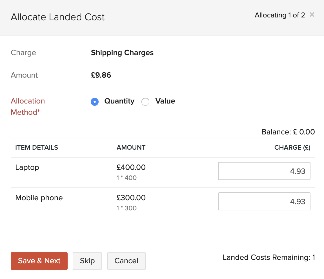Click the Mobile phone item row
The width and height of the screenshot is (324, 279).
[x=39, y=198]
